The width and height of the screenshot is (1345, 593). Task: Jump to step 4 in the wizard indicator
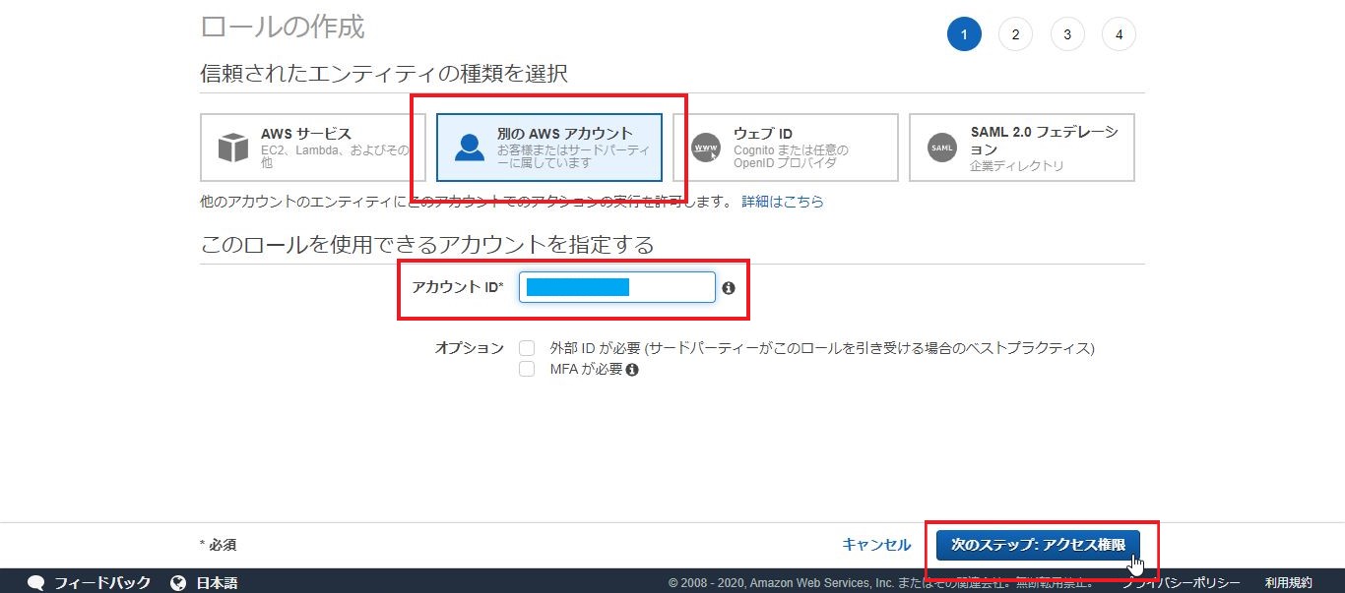(x=1120, y=35)
